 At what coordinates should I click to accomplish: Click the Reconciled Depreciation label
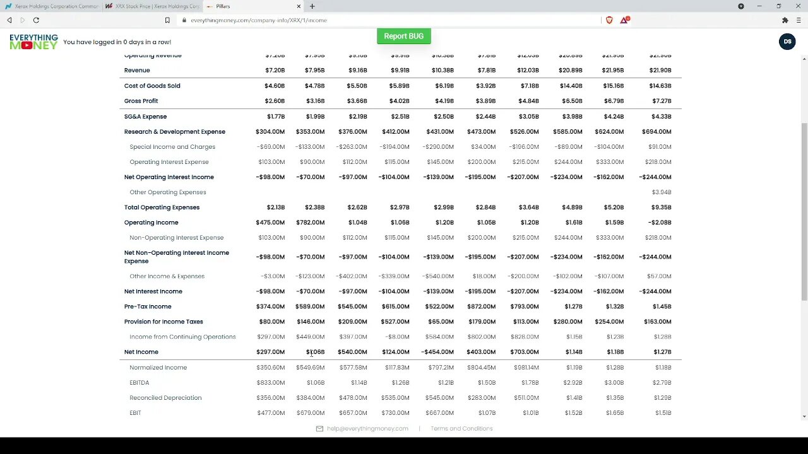pyautogui.click(x=165, y=398)
